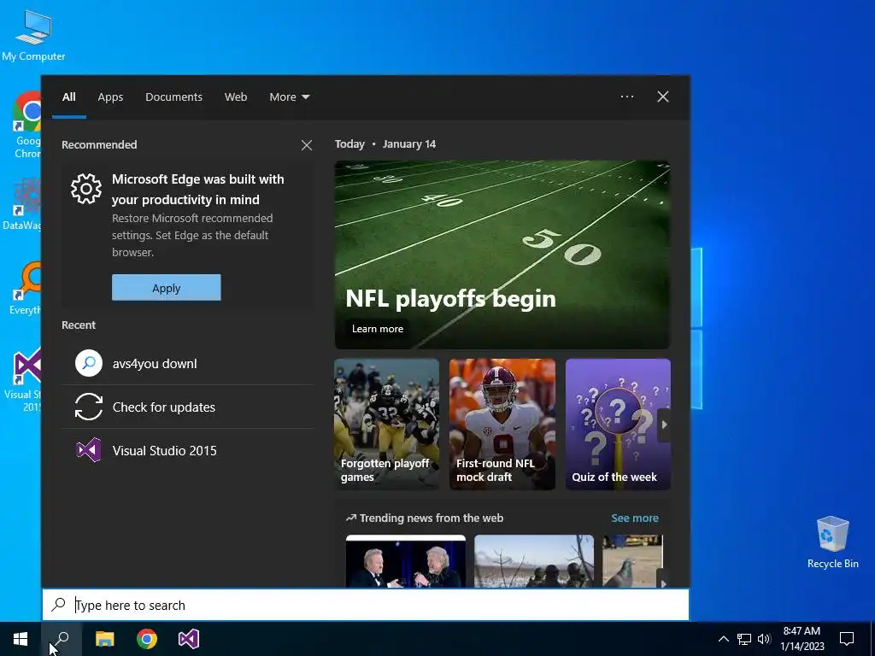
Task: Open the three-dot options menu
Action: (627, 97)
